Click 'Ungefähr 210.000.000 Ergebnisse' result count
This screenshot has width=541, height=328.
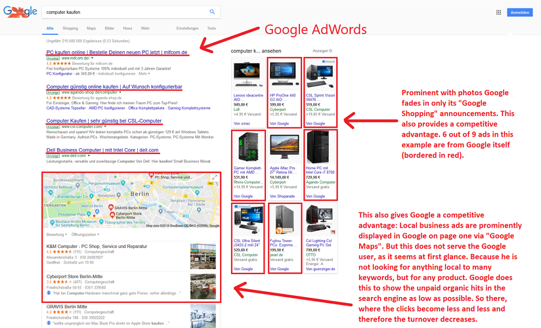coord(88,41)
